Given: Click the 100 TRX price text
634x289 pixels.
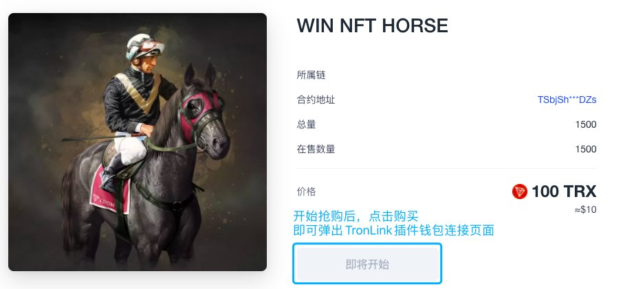Looking at the screenshot, I should [564, 192].
